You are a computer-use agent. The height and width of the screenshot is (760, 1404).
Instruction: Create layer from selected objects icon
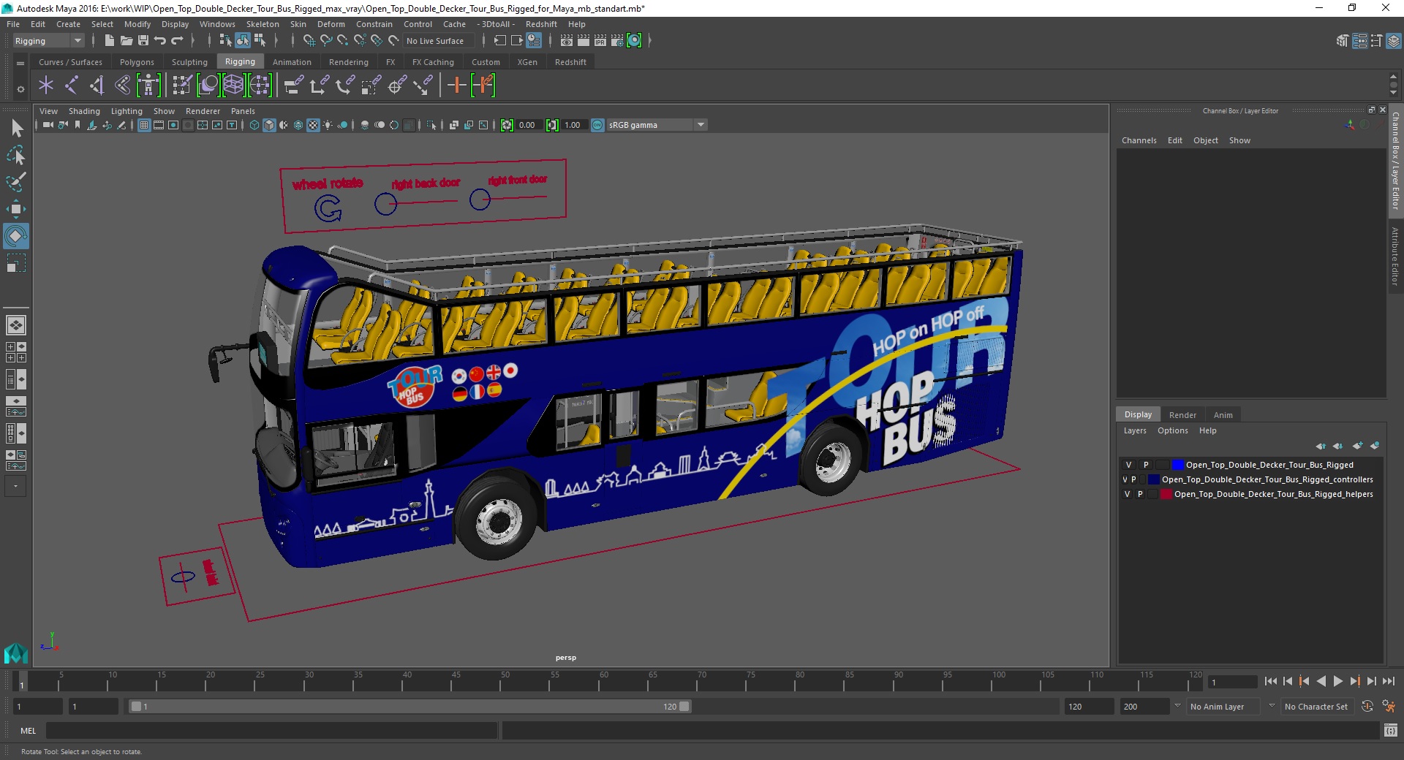1375,446
